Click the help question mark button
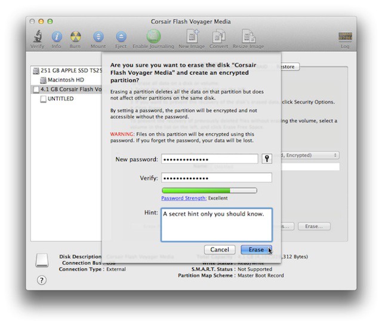This screenshot has height=321, width=382. 42,280
